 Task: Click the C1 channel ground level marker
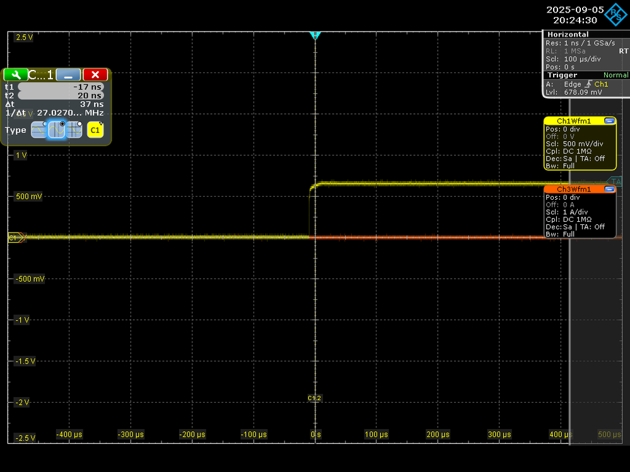[16, 238]
